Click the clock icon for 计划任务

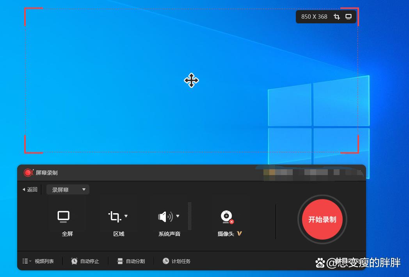click(x=165, y=261)
